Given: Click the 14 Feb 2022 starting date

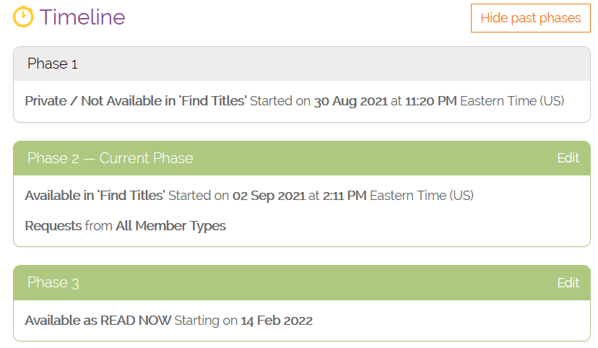Looking at the screenshot, I should point(277,321).
